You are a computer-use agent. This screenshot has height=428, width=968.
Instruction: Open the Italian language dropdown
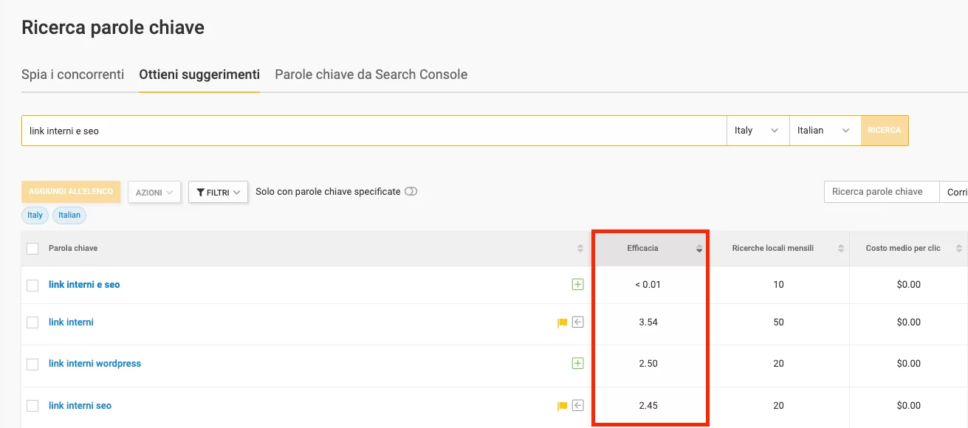825,131
